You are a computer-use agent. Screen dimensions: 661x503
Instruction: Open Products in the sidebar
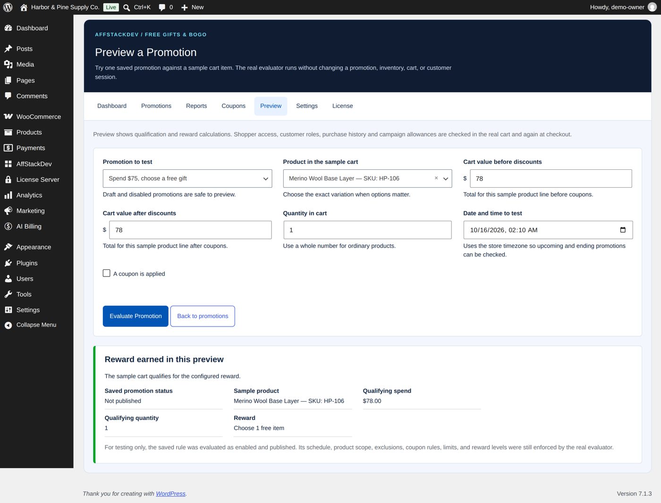36,132
